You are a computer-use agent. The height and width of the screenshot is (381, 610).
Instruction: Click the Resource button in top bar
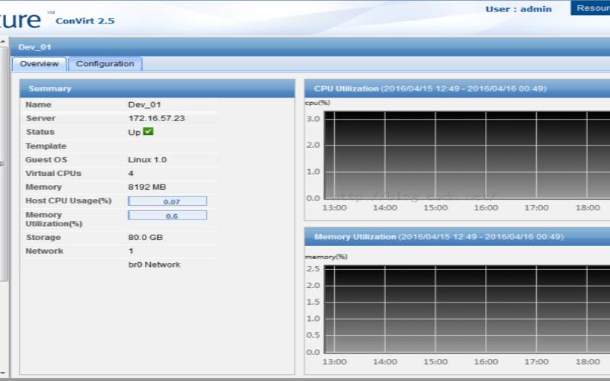(x=591, y=8)
